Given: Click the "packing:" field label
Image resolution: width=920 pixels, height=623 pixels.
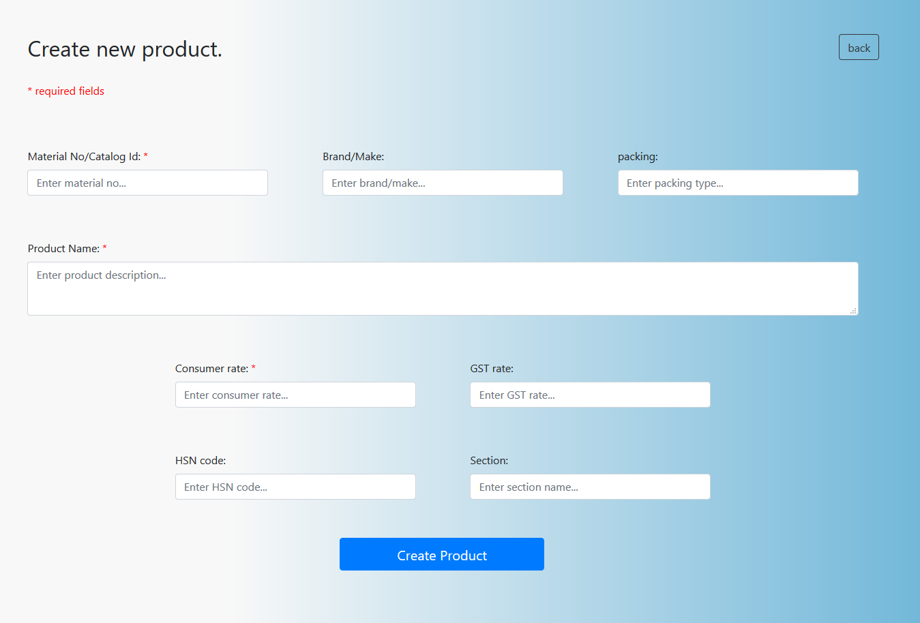Looking at the screenshot, I should tap(638, 157).
